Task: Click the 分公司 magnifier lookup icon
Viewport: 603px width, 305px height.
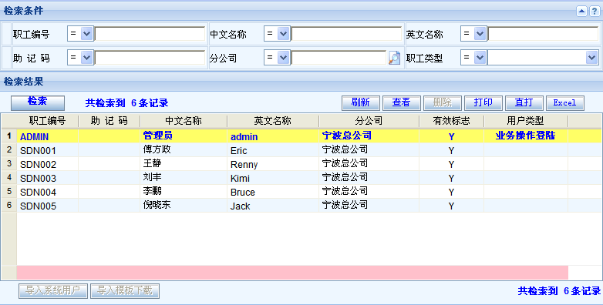Action: [394, 58]
